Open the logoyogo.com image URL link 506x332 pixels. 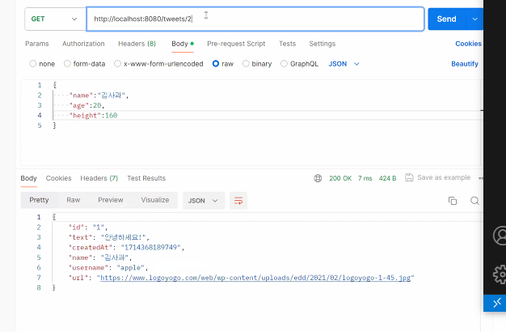pyautogui.click(x=255, y=278)
